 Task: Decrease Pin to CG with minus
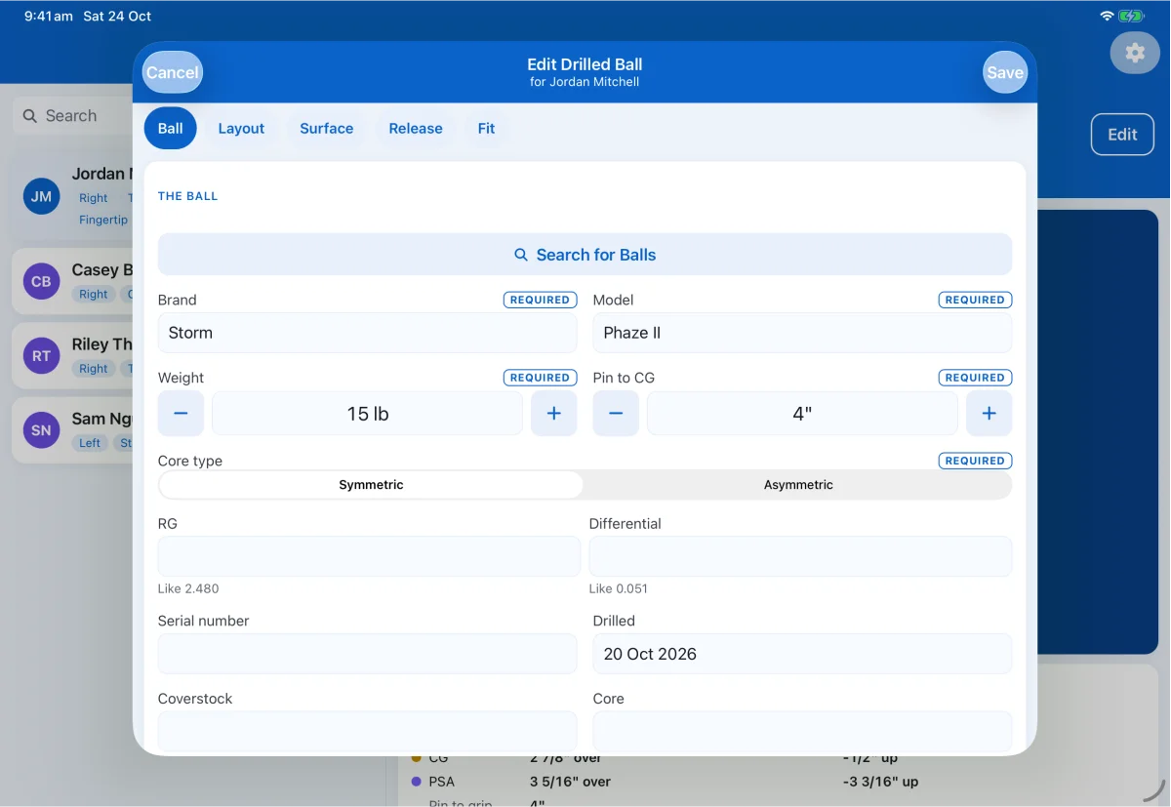click(x=616, y=414)
